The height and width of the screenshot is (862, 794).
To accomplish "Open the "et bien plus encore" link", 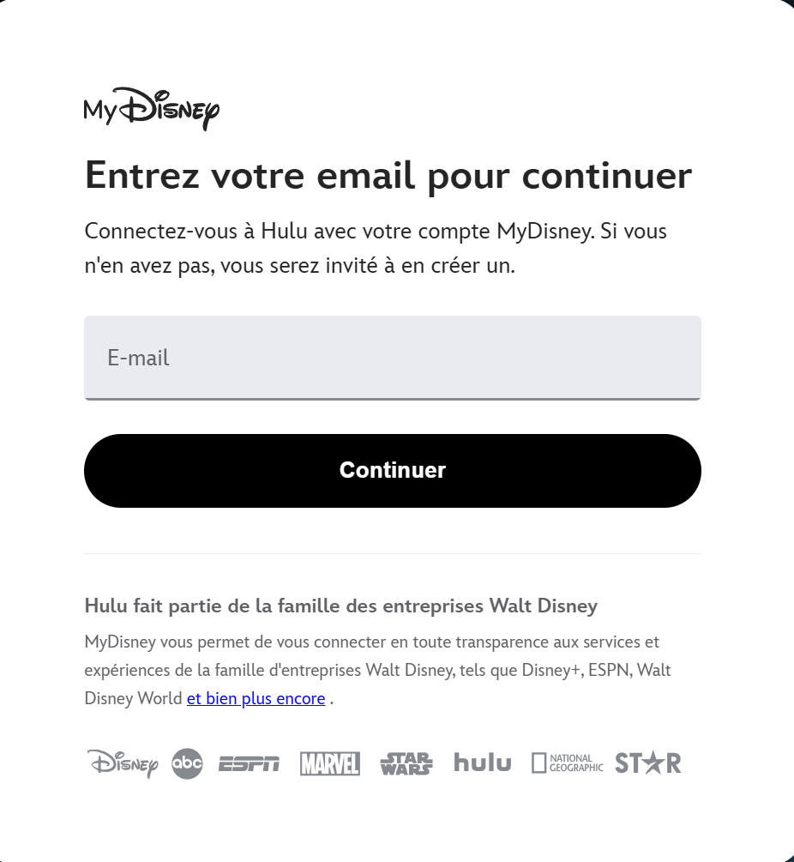I will coord(256,699).
